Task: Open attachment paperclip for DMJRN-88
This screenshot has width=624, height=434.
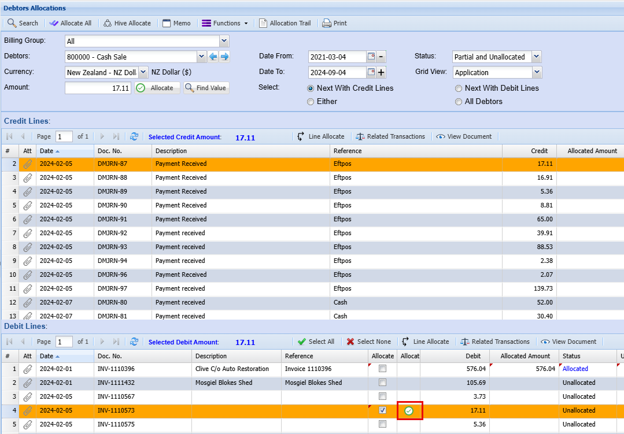Action: point(28,178)
